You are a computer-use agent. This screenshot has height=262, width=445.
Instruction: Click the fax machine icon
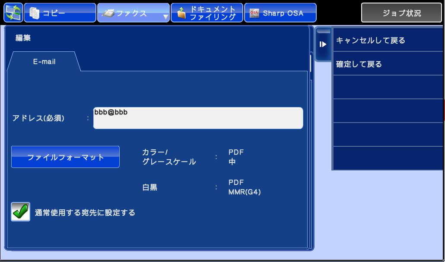pyautogui.click(x=108, y=13)
